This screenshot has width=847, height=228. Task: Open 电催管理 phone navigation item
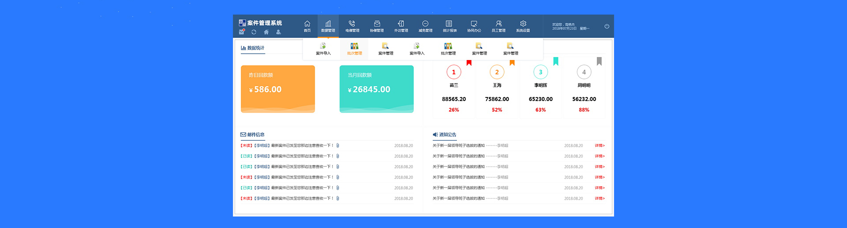pyautogui.click(x=352, y=26)
